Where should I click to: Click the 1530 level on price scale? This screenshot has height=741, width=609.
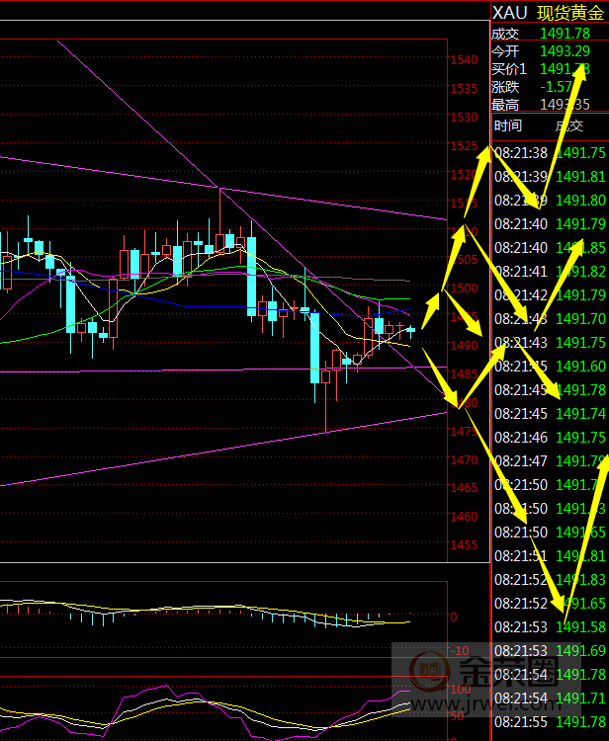[465, 118]
